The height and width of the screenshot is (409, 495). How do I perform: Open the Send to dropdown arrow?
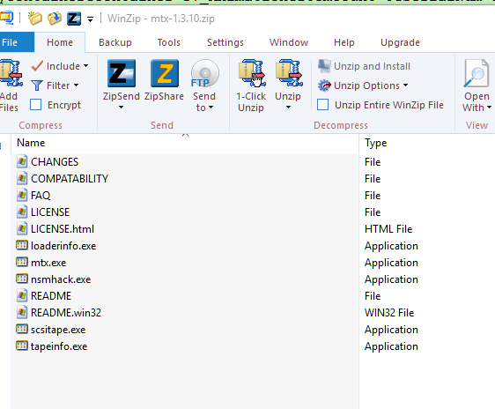[x=211, y=108]
